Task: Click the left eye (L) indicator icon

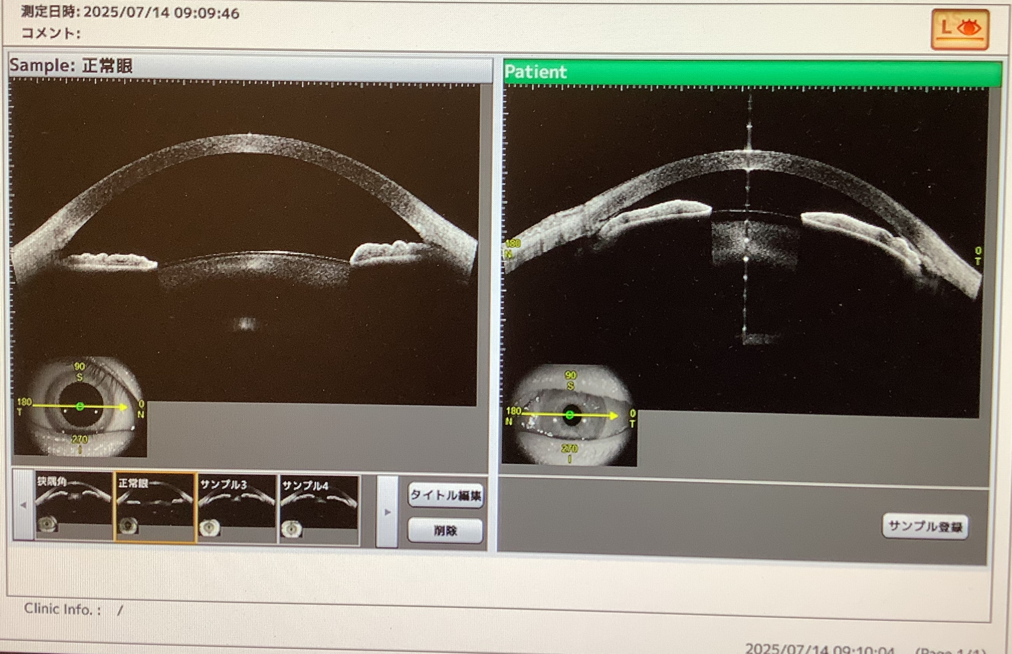Action: tap(959, 29)
